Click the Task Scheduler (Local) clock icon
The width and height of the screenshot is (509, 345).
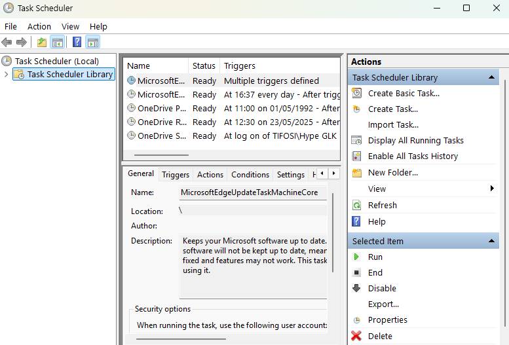[7, 61]
